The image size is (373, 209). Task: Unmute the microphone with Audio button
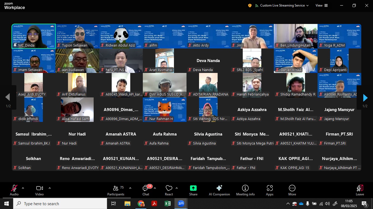pyautogui.click(x=14, y=190)
